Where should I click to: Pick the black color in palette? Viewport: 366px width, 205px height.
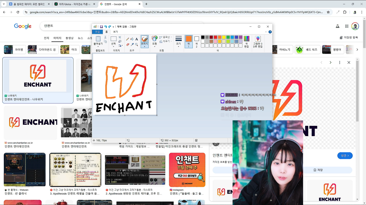(203, 37)
